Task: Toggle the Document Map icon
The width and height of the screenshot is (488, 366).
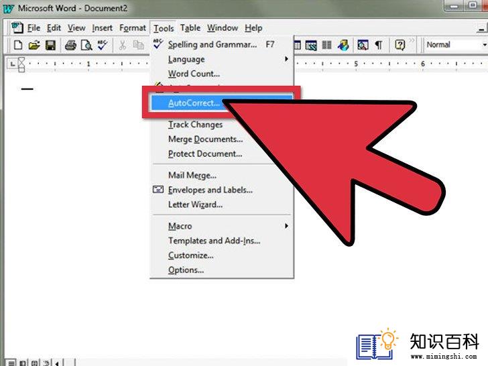Action: coord(363,45)
